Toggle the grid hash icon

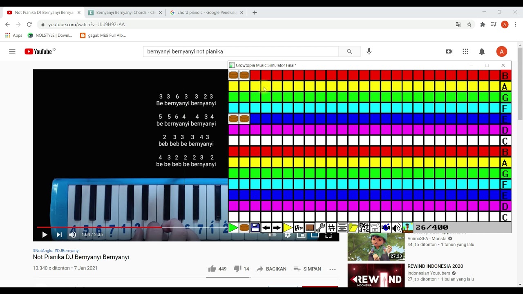click(x=331, y=227)
